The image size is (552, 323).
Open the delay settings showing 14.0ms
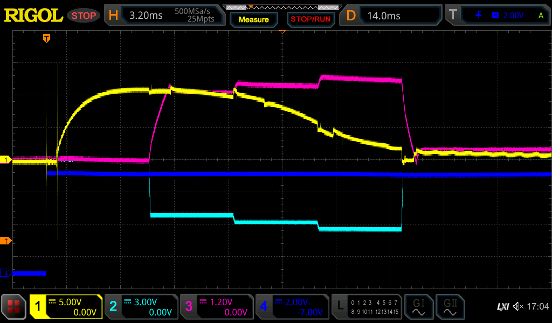392,16
